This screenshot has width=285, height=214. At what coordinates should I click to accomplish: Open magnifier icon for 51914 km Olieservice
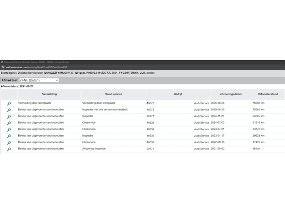coord(9,123)
